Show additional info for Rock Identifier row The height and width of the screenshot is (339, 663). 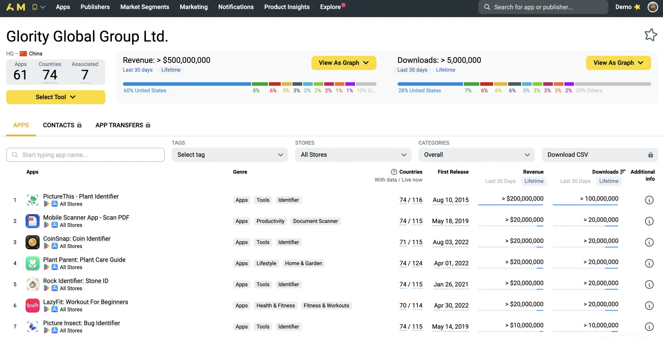coord(649,285)
